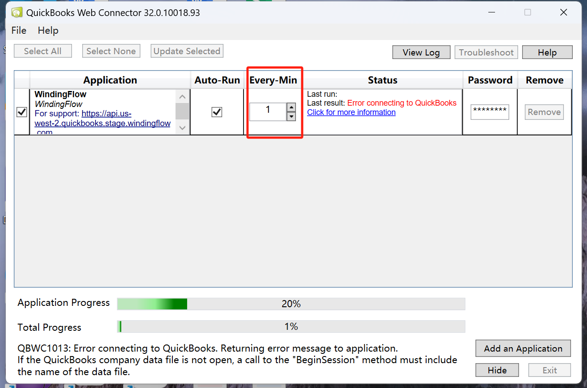
Task: Click the Total Progress bar at 1%
Action: [291, 327]
